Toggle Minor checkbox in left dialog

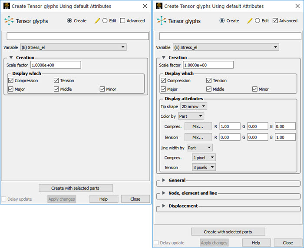(x=102, y=89)
